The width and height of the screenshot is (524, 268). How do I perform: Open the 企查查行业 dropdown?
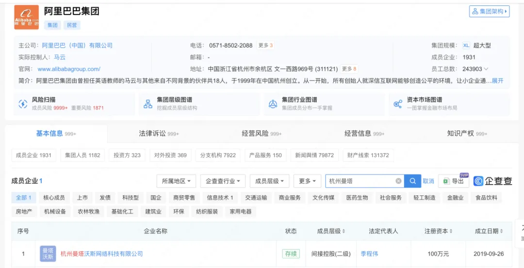click(223, 181)
